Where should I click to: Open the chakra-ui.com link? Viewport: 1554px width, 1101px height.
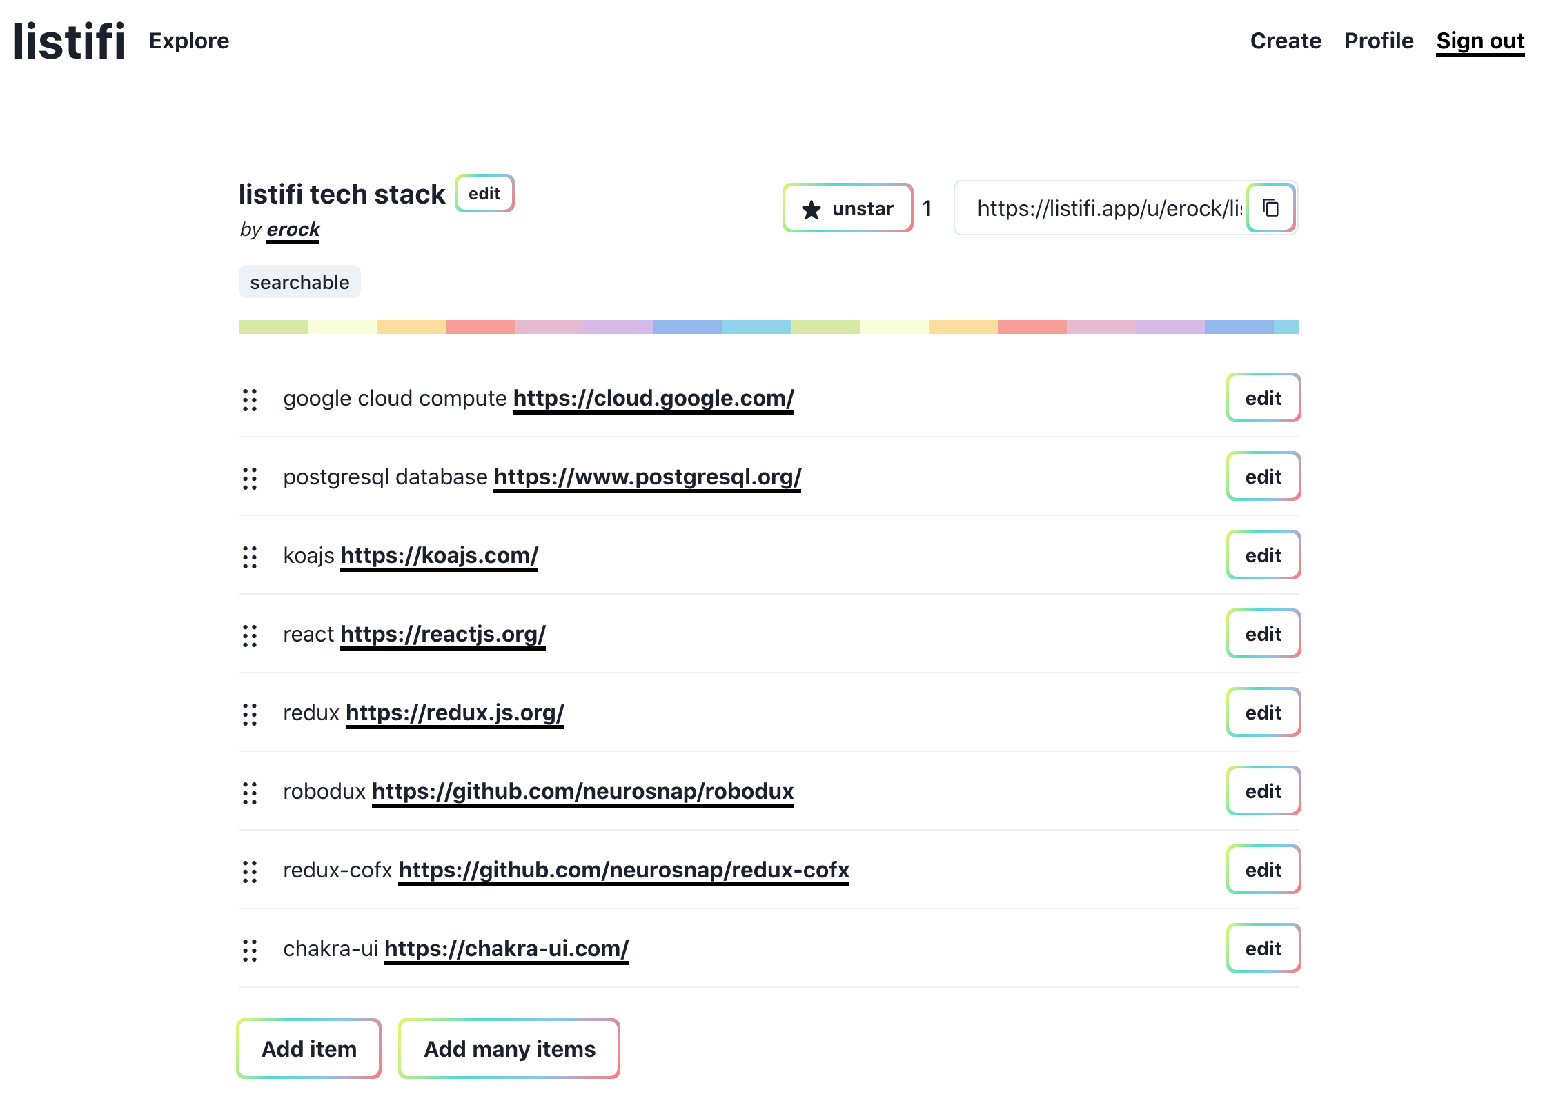tap(506, 949)
